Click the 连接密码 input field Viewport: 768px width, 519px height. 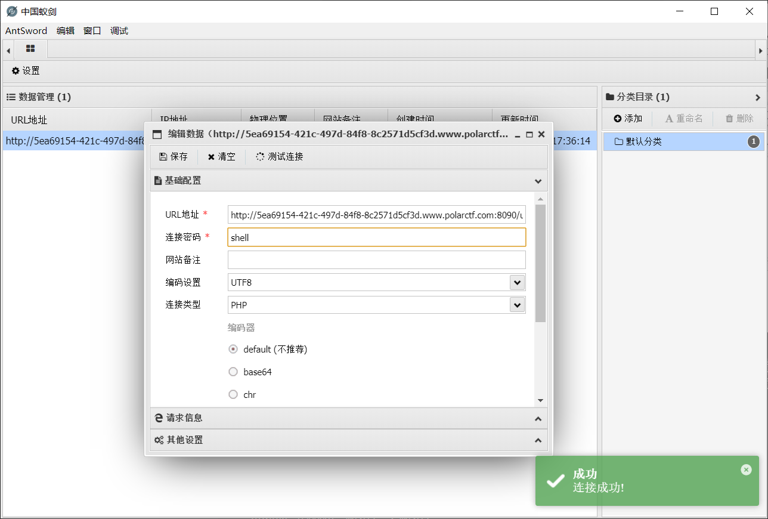[377, 237]
